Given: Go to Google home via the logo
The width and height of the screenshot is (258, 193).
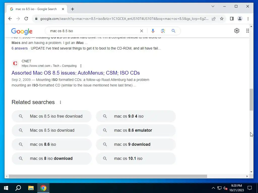Looking at the screenshot, I should coord(22,31).
